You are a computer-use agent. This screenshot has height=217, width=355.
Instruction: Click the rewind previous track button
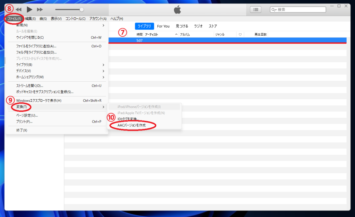pyautogui.click(x=19, y=9)
